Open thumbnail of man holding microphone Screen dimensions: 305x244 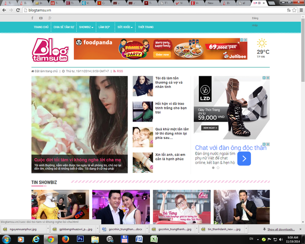coord(242,207)
